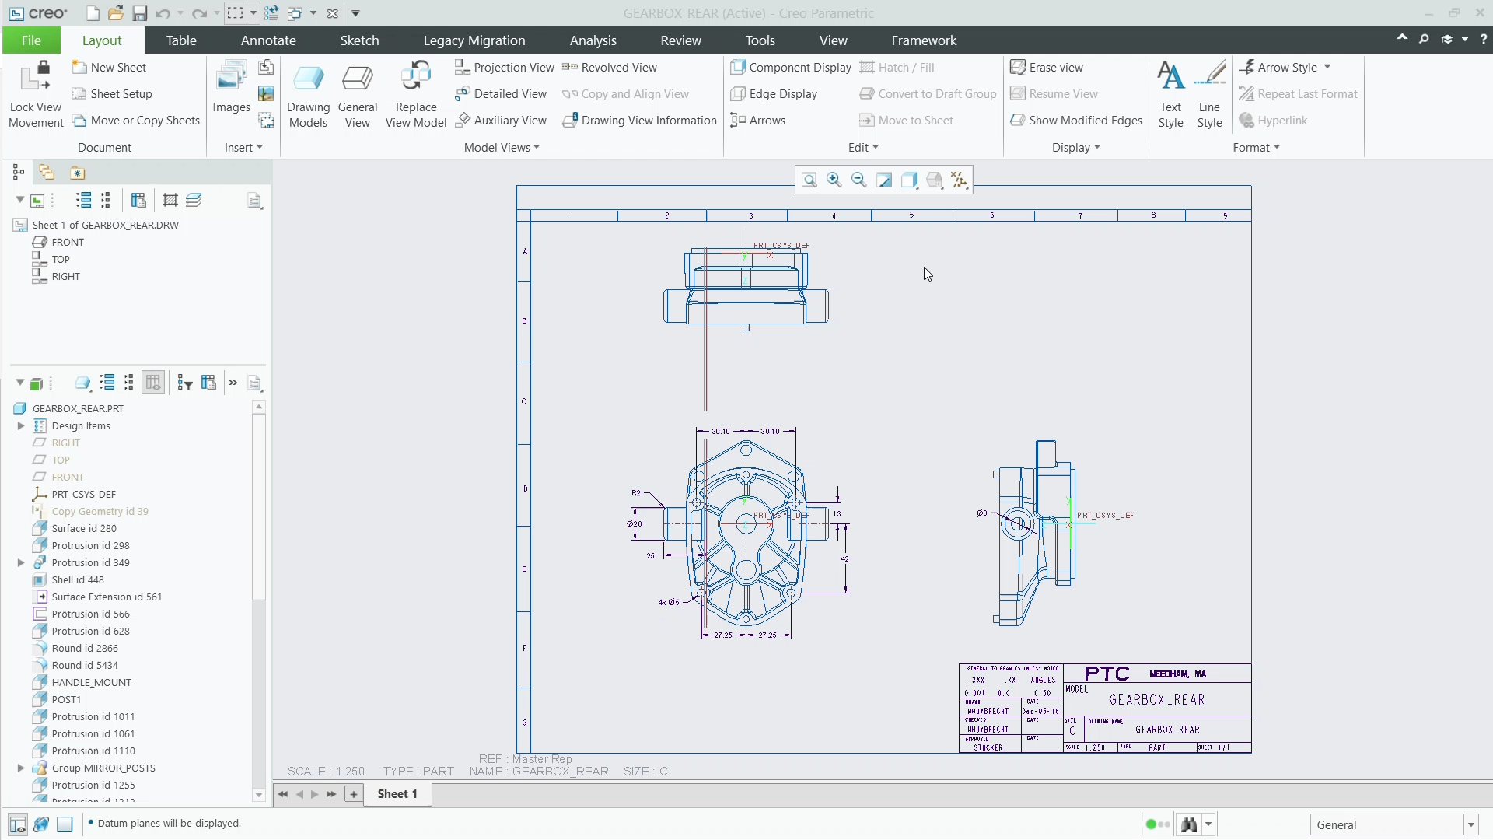Toggle the drawing tree columns icon
The image size is (1493, 840).
click(x=138, y=201)
